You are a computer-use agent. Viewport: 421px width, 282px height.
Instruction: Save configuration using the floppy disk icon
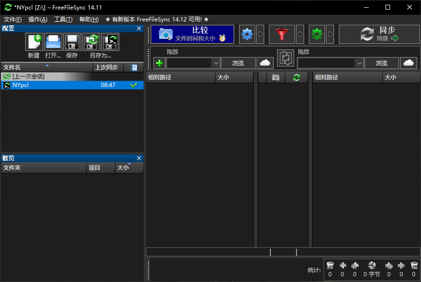[x=72, y=42]
